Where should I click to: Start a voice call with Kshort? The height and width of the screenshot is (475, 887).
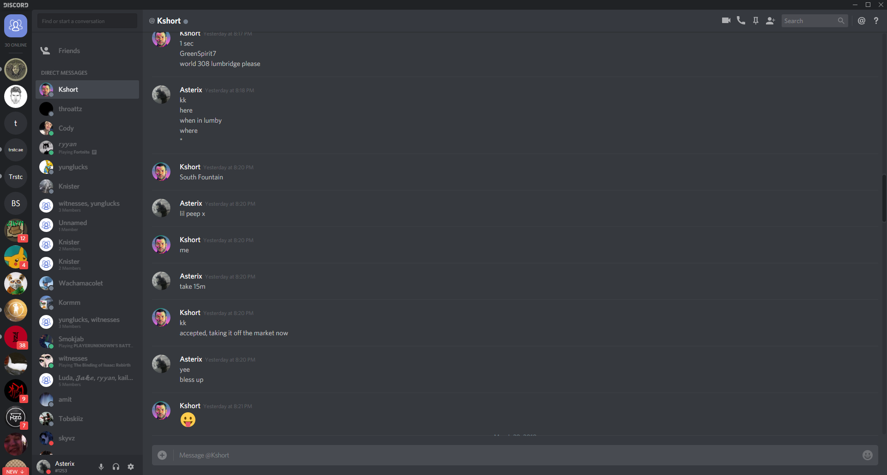[741, 21]
